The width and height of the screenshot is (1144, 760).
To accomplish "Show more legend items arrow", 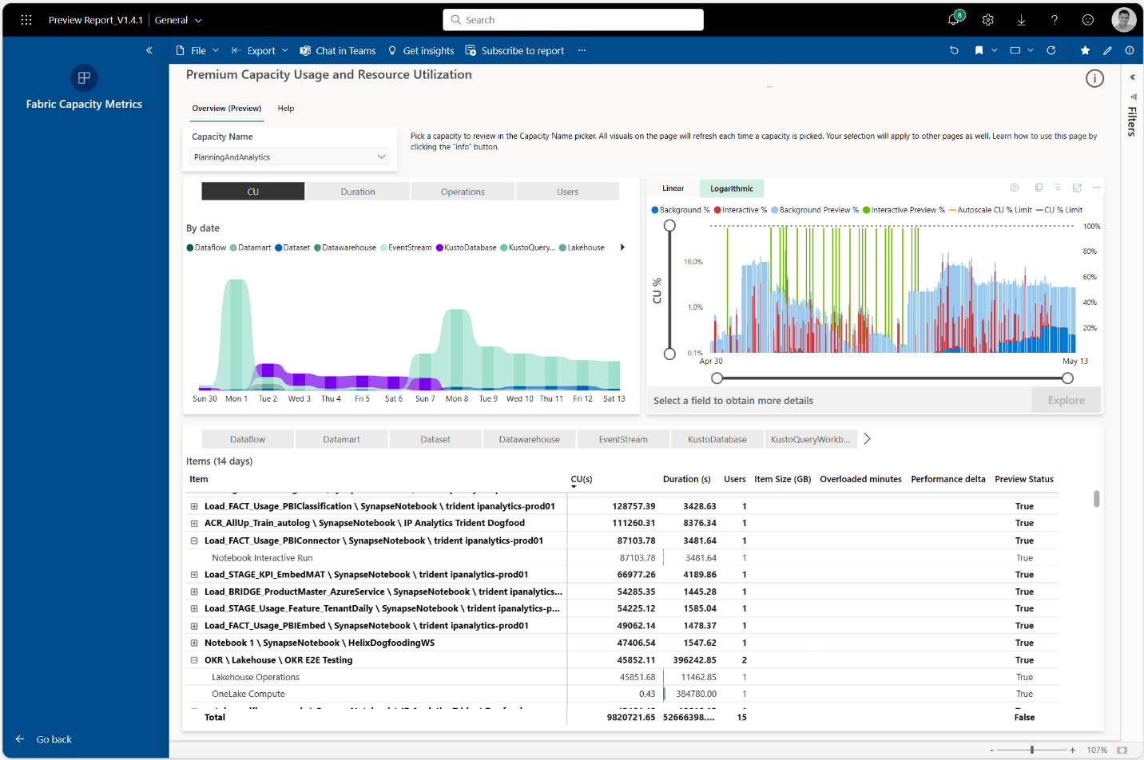I will pos(622,247).
